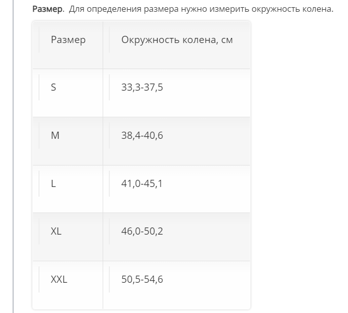Click the 33,3-37,5 measurement value

pyautogui.click(x=142, y=88)
